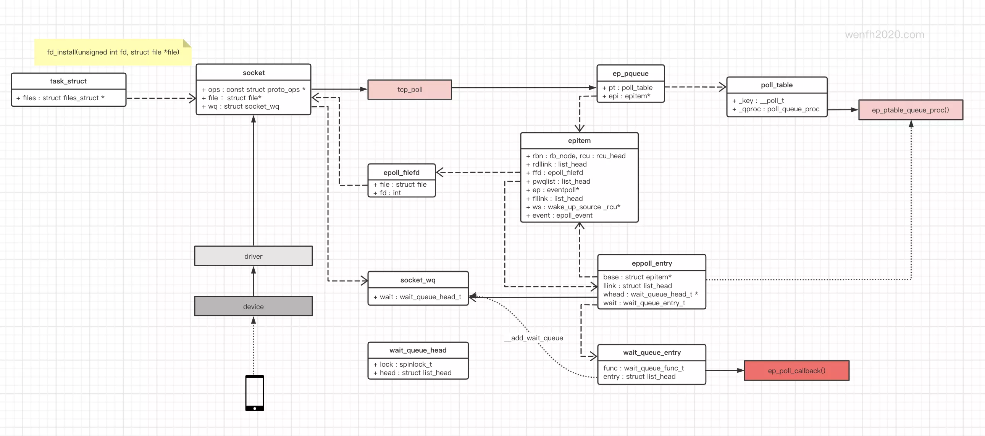The image size is (985, 436).
Task: Select the epitem class header
Action: click(x=579, y=141)
